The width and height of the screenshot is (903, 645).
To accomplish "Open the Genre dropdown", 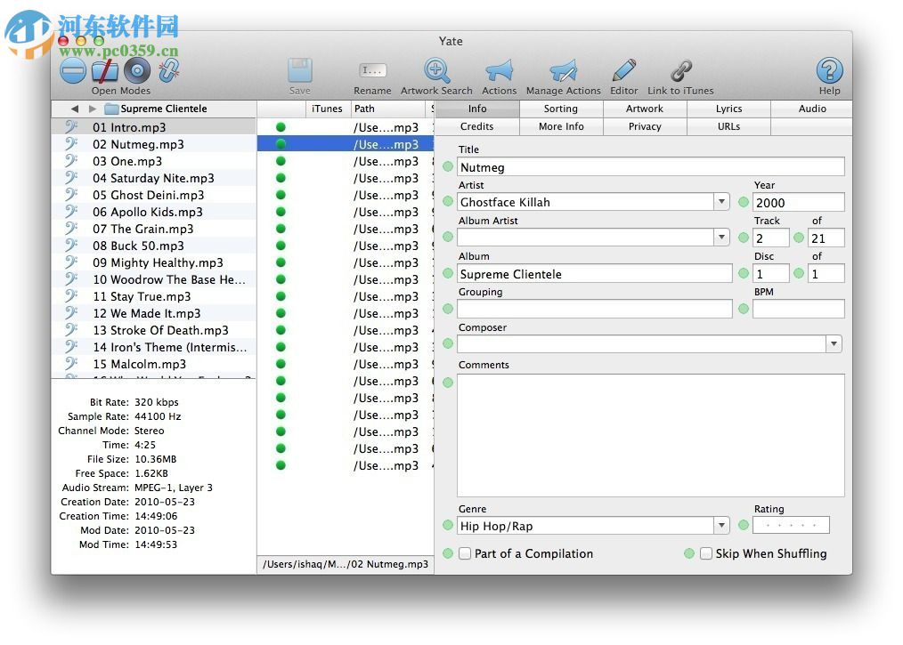I will coord(721,525).
